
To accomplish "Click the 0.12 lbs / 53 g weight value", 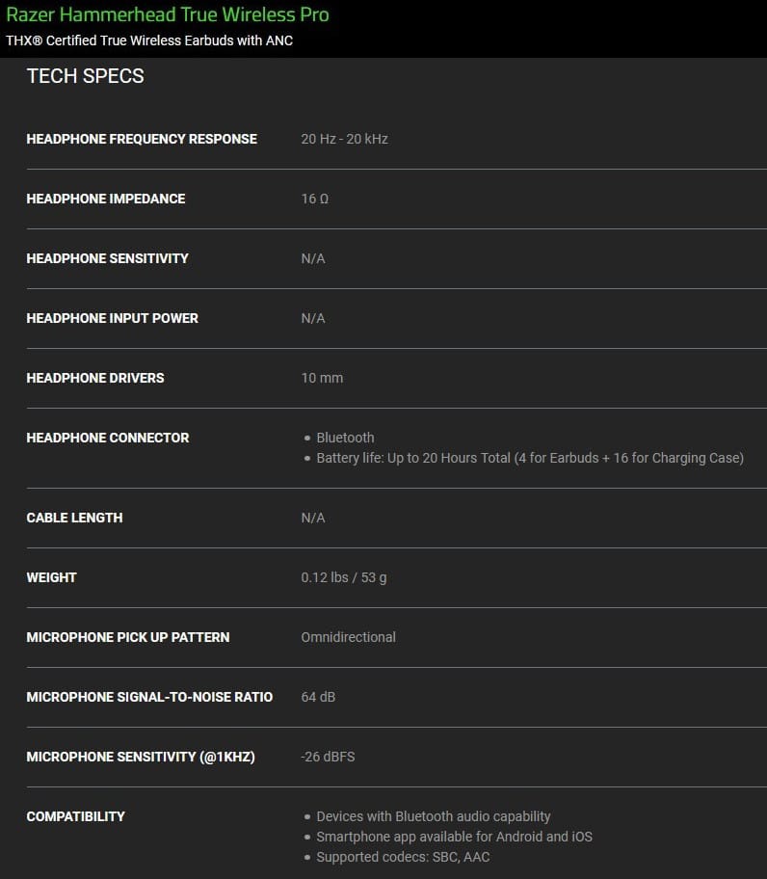I will click(343, 577).
